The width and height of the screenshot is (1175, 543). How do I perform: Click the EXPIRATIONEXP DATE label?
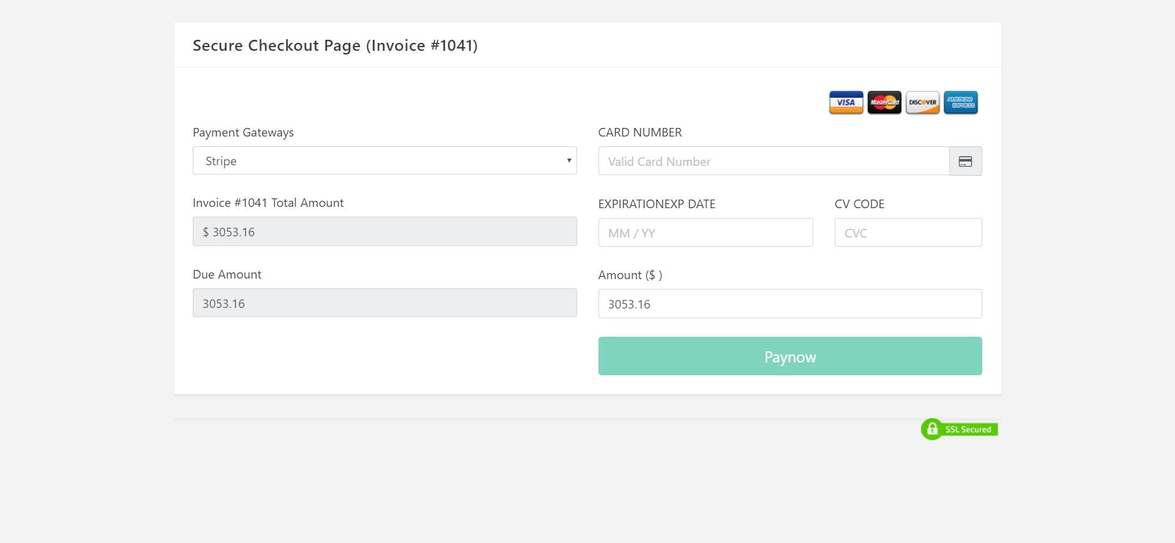click(657, 204)
